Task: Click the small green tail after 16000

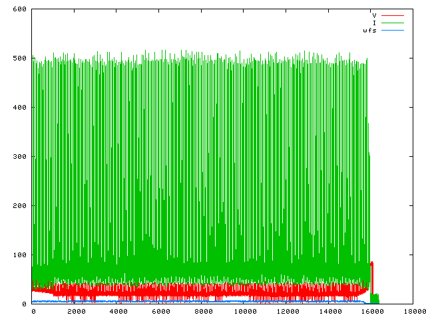Action: [376, 298]
